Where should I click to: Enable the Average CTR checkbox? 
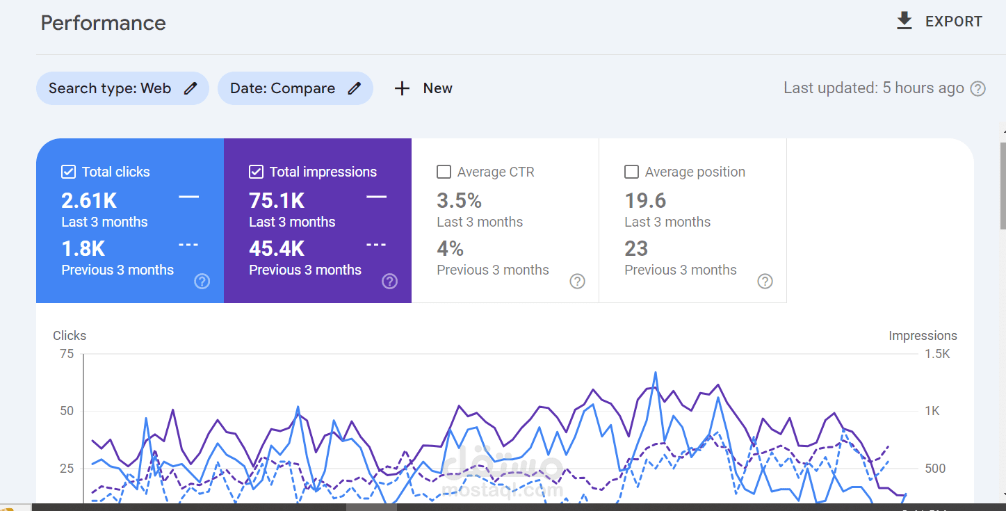pos(444,172)
